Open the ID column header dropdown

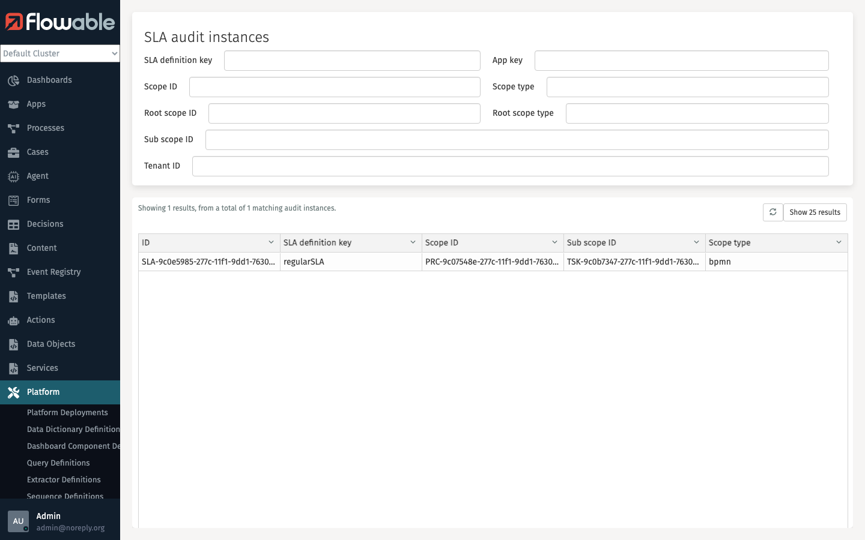coord(270,242)
